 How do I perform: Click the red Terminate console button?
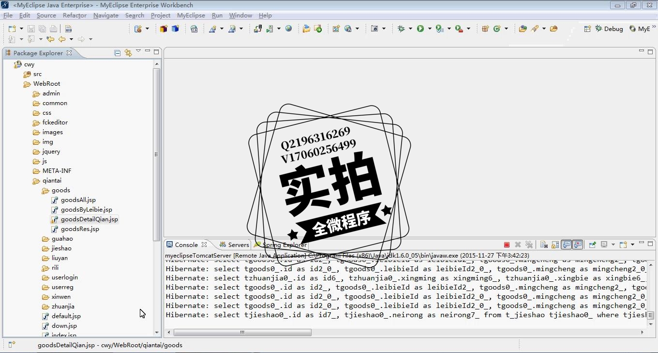click(507, 245)
